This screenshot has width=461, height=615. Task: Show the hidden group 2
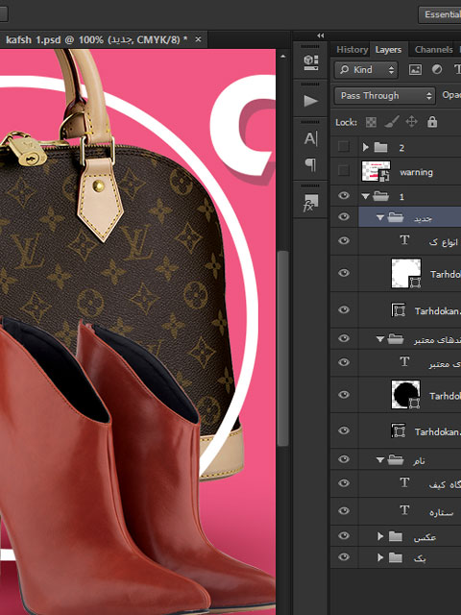tap(344, 147)
